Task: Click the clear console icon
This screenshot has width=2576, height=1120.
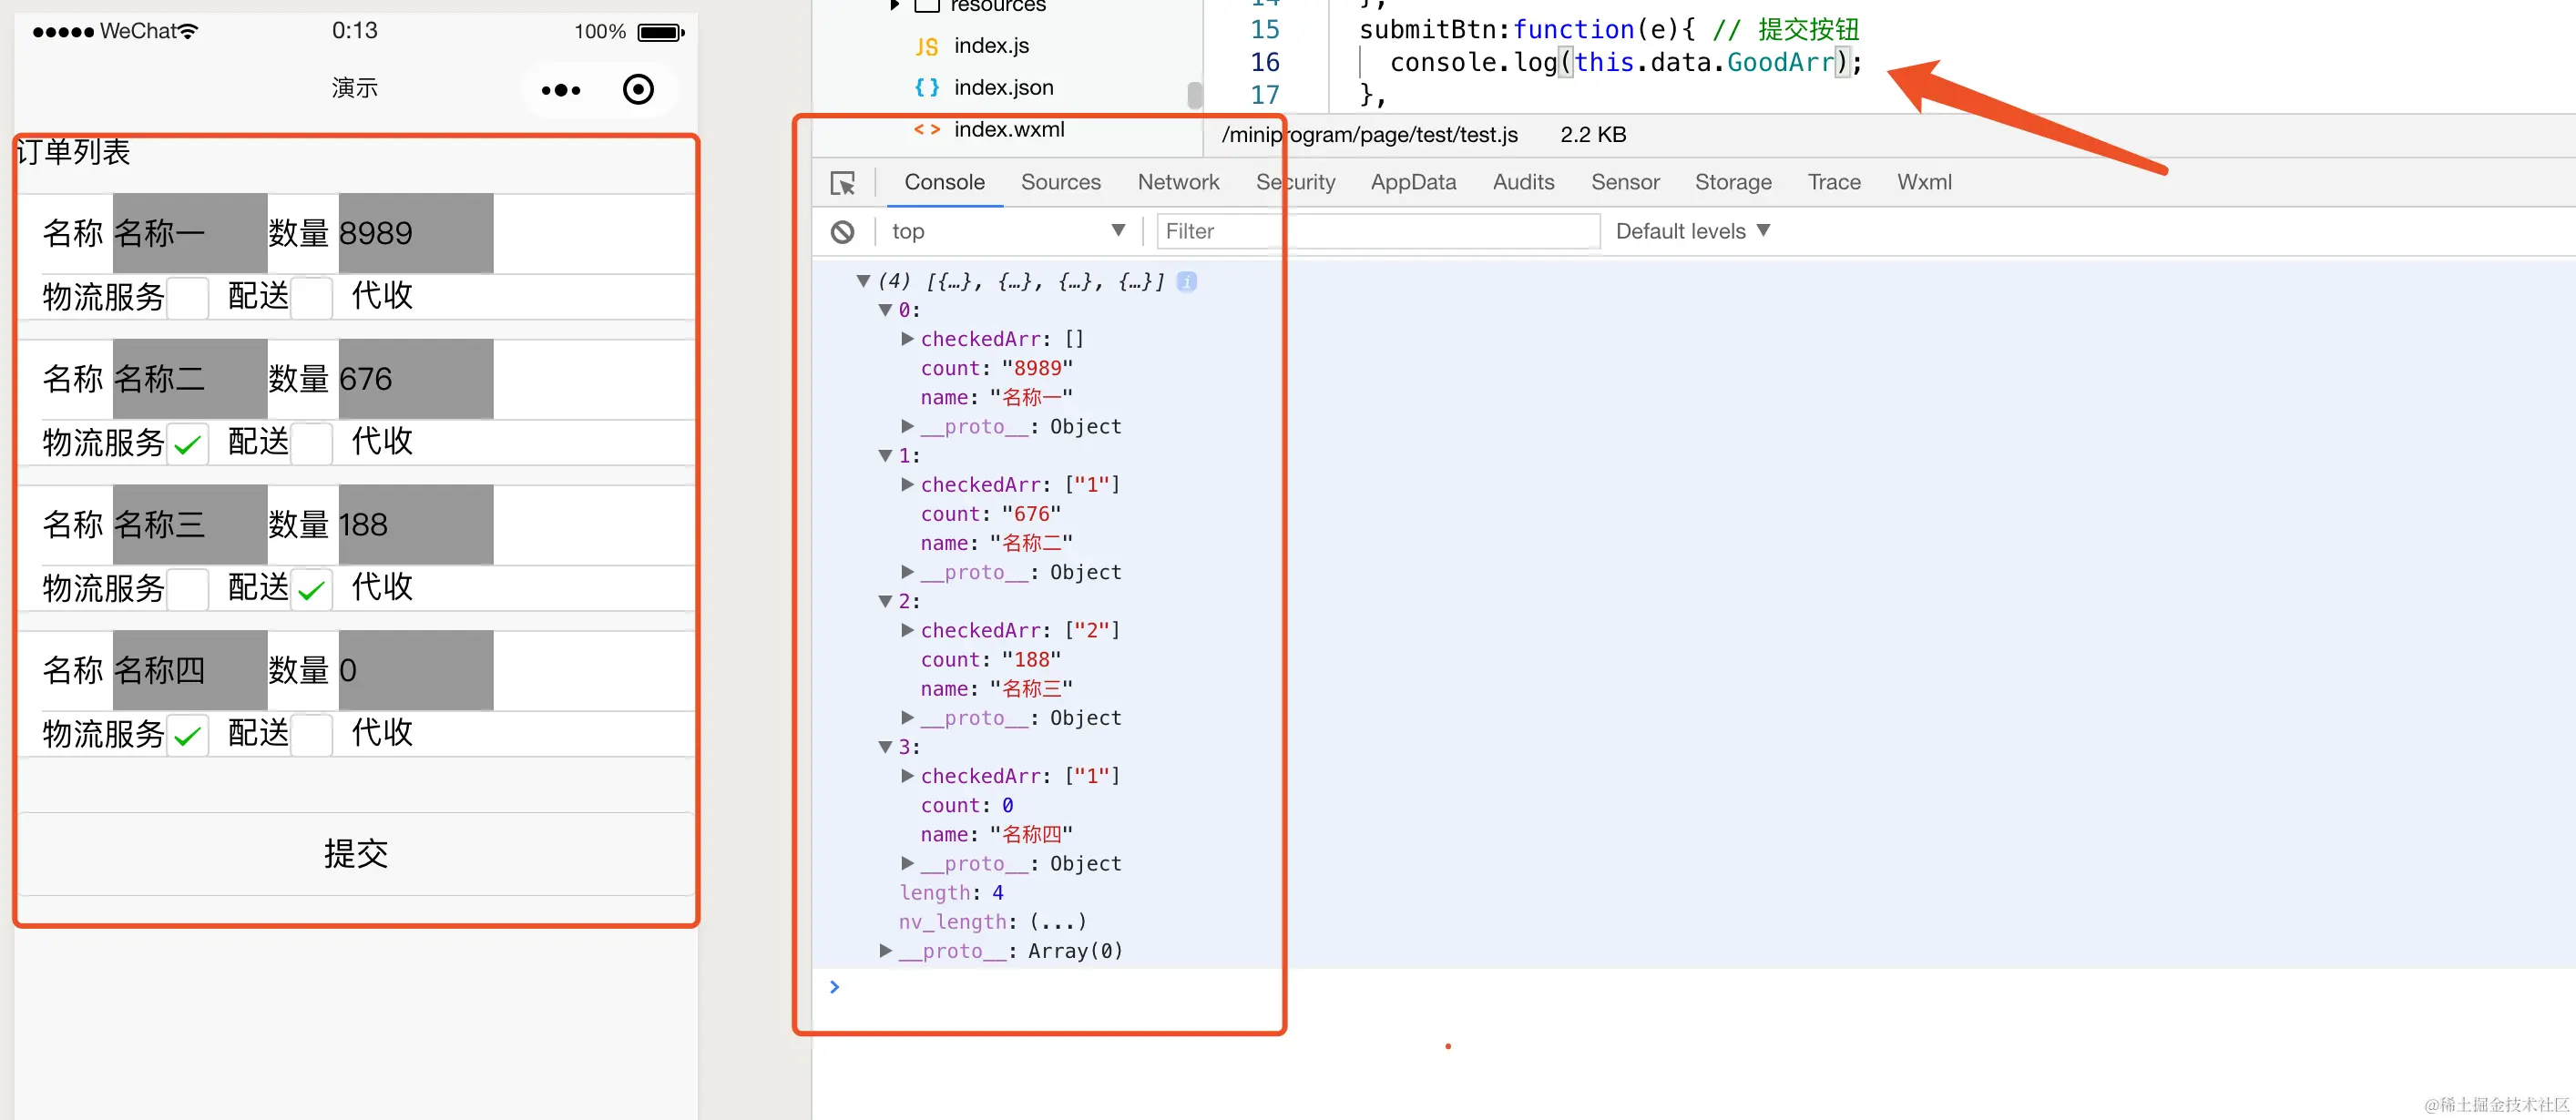Action: click(x=842, y=232)
